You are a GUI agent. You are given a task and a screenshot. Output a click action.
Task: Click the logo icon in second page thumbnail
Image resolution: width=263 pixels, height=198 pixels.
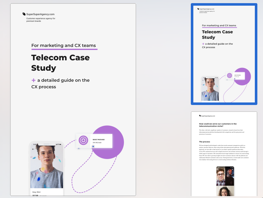(200, 116)
